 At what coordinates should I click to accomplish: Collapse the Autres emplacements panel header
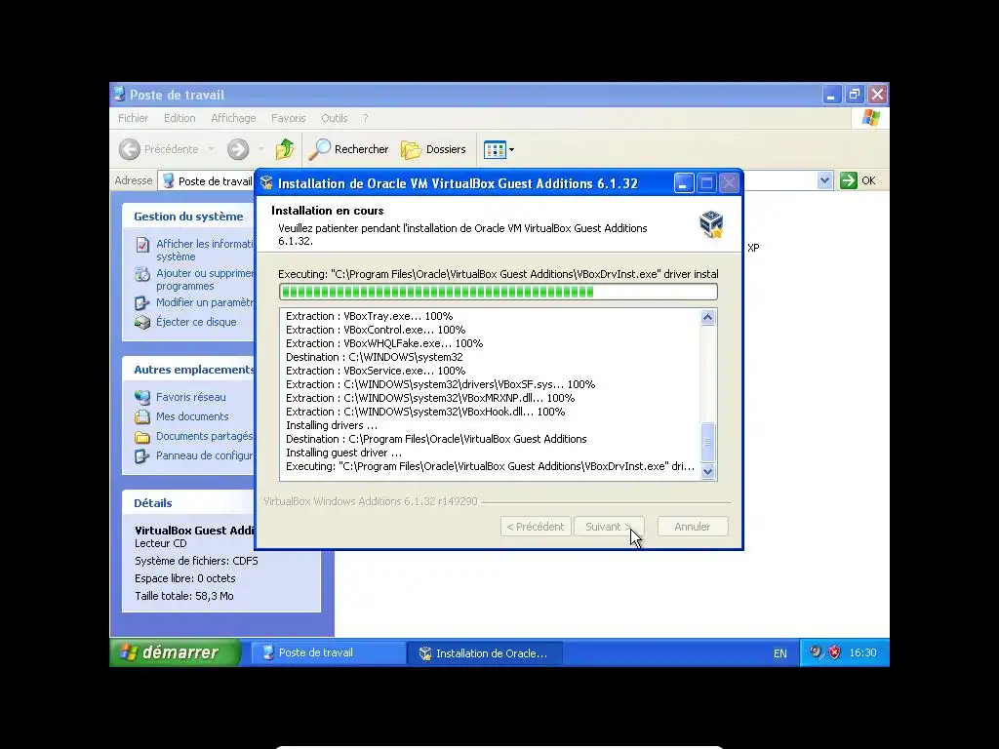click(x=188, y=370)
